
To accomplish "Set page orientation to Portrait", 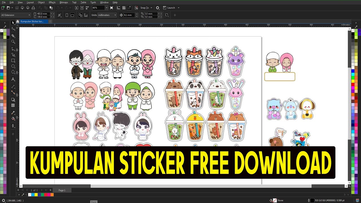I will click(67, 15).
